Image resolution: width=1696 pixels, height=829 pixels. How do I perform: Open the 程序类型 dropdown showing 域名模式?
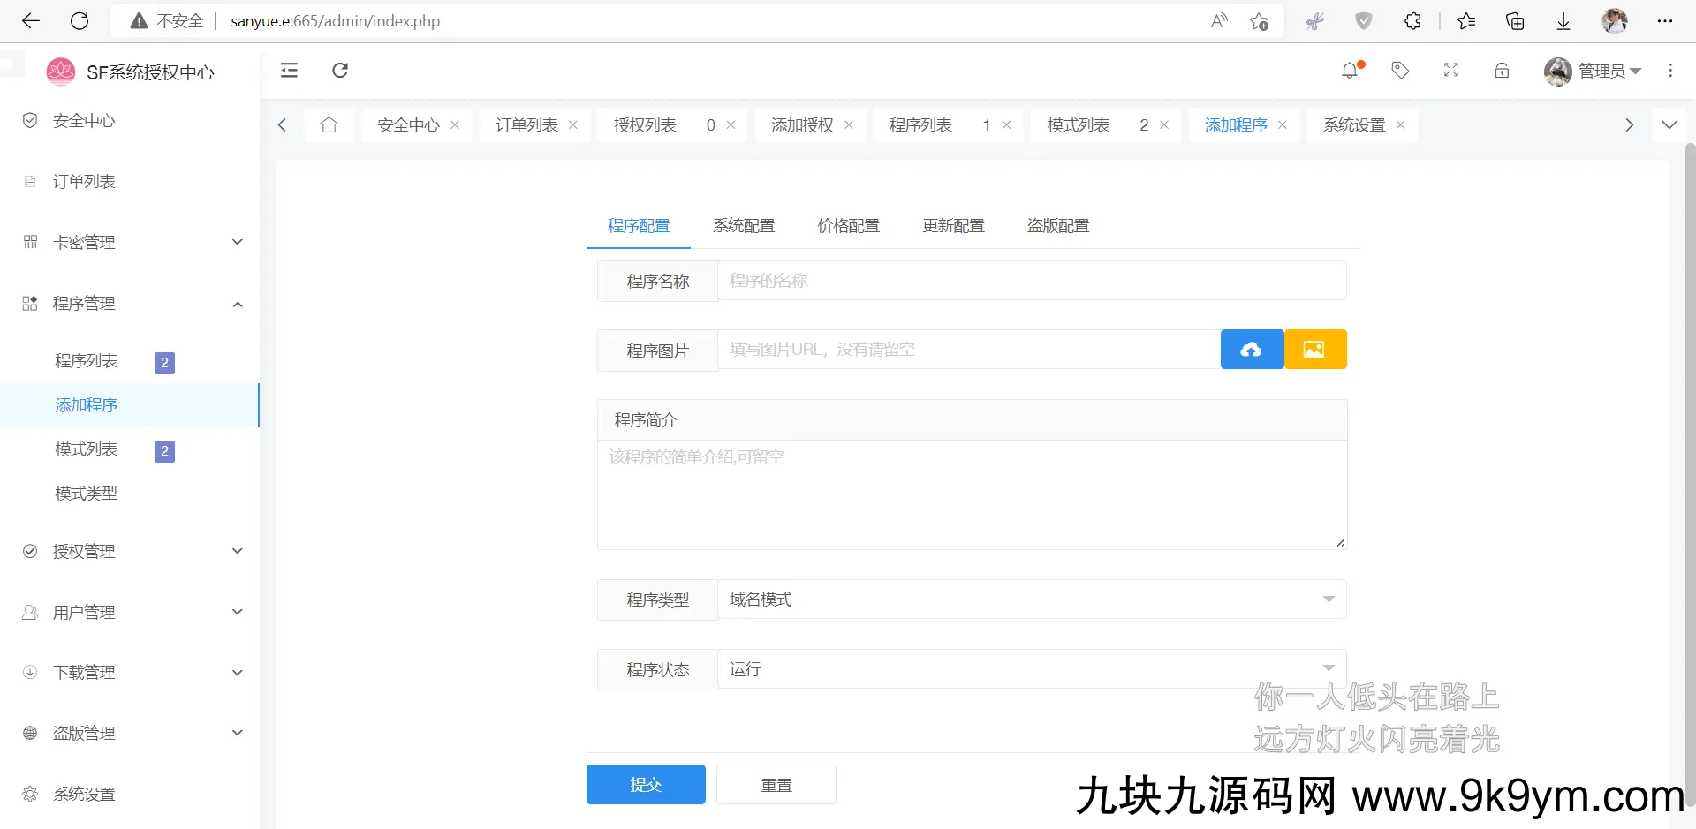(1029, 599)
